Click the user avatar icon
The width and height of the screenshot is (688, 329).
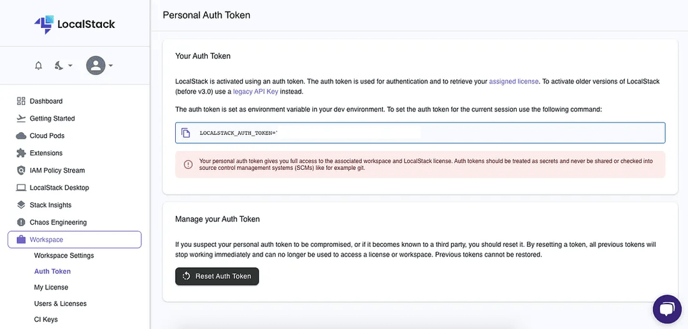point(96,66)
